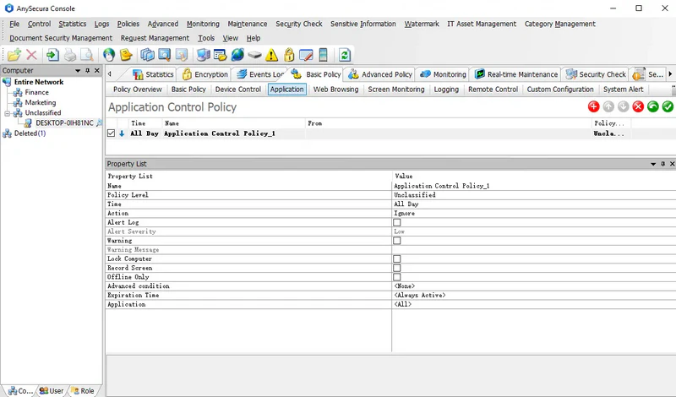Select DESKTOP-0IH81NC computer in the tree
This screenshot has height=397, width=676.
point(64,122)
